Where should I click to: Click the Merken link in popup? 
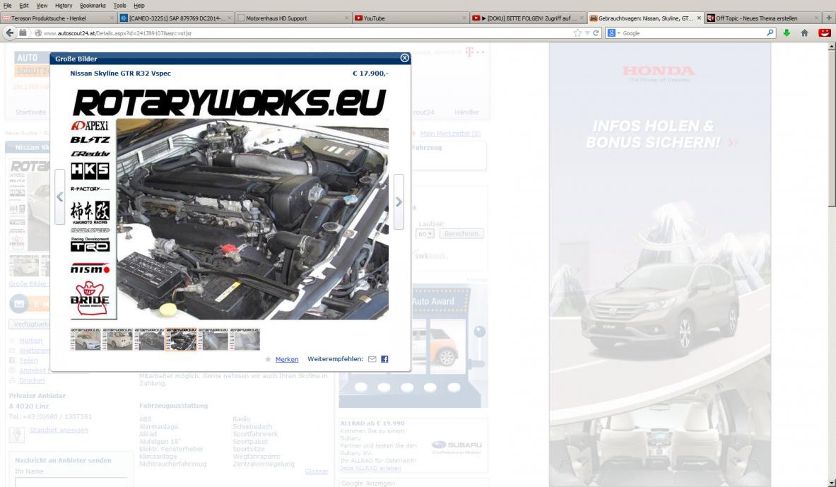click(x=287, y=359)
